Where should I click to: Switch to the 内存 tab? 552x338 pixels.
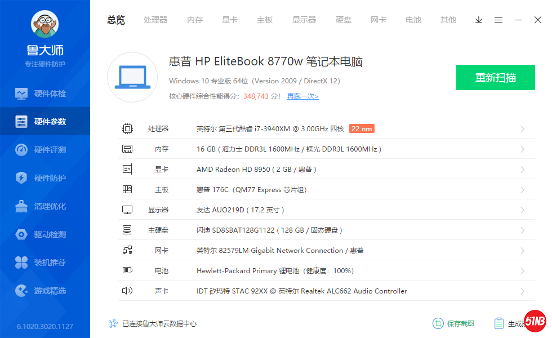pos(195,20)
